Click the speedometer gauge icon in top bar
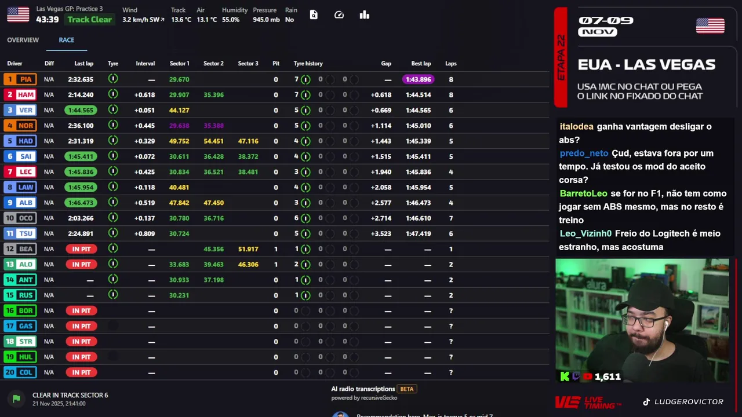 [339, 15]
